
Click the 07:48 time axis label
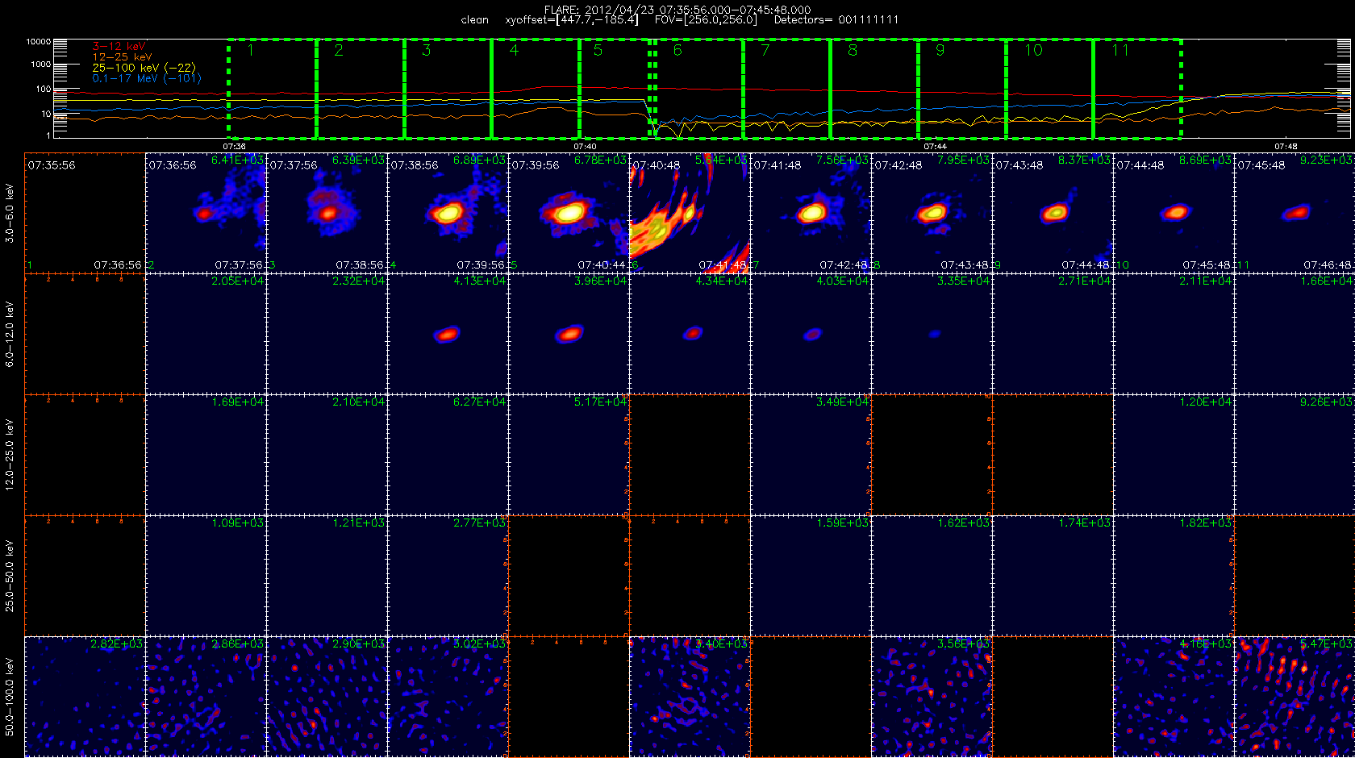pyautogui.click(x=1286, y=146)
